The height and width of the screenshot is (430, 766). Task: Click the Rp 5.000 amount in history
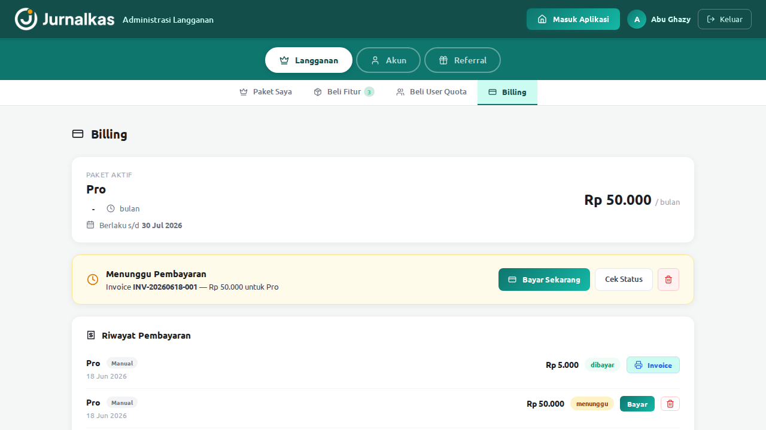[x=562, y=365]
